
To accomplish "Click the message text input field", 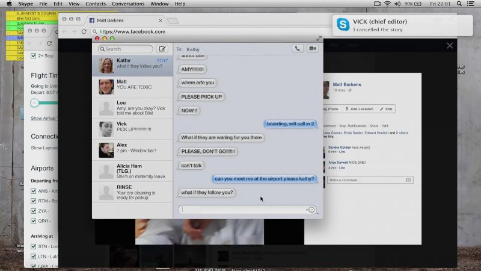I will click(x=243, y=210).
